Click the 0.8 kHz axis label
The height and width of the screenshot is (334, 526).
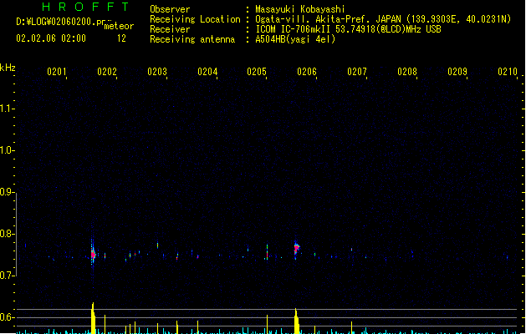[x=7, y=234]
